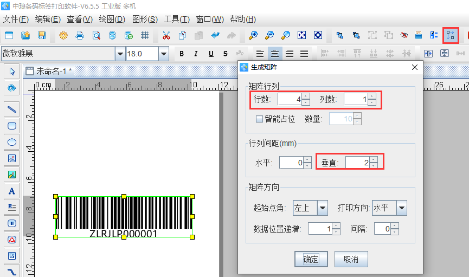Open the 窗口(W) menu
The width and height of the screenshot is (469, 277).
point(210,20)
